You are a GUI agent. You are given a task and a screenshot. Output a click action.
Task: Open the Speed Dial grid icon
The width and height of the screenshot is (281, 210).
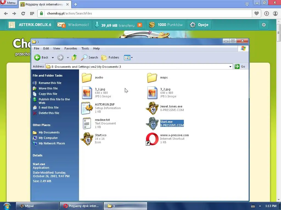click(x=32, y=13)
